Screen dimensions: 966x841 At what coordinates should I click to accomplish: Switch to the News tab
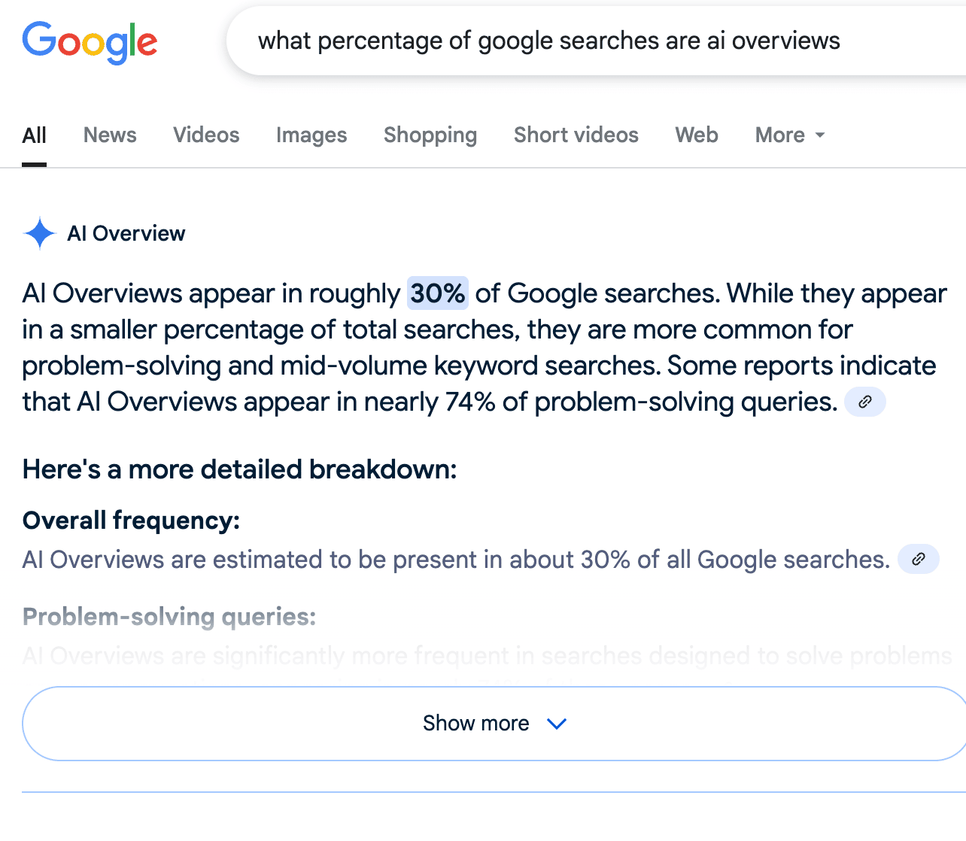pos(110,135)
